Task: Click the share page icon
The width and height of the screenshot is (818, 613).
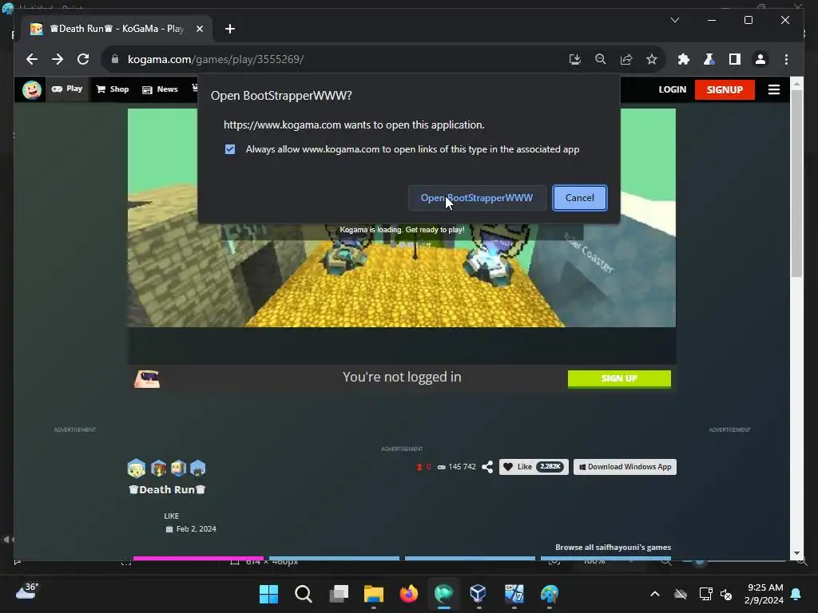Action: pos(626,59)
